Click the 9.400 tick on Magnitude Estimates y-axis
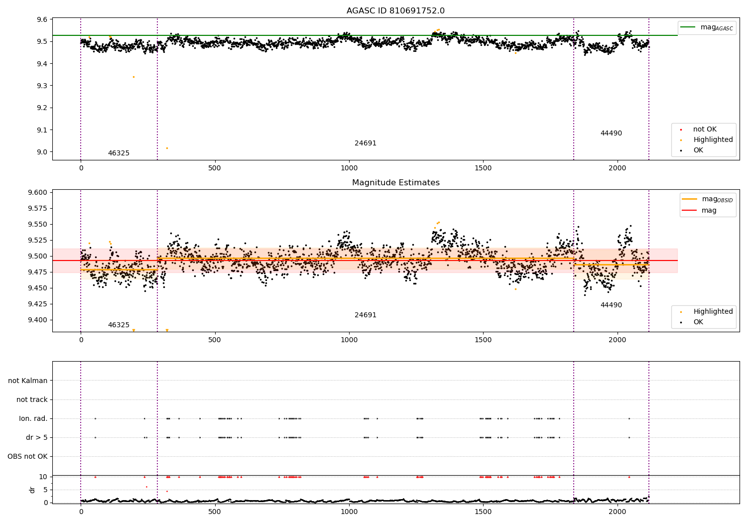747x523 pixels. click(x=37, y=320)
